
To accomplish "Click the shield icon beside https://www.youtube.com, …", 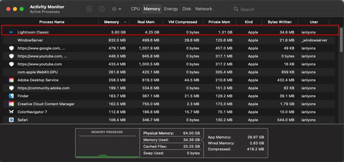I will pos(11,56).
